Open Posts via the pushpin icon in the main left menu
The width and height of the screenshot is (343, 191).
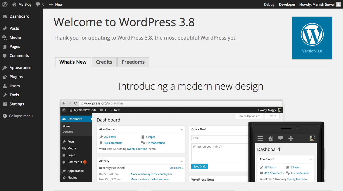point(5,28)
